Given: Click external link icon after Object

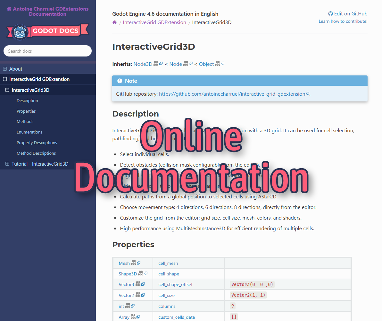Looking at the screenshot, I should coord(222,64).
